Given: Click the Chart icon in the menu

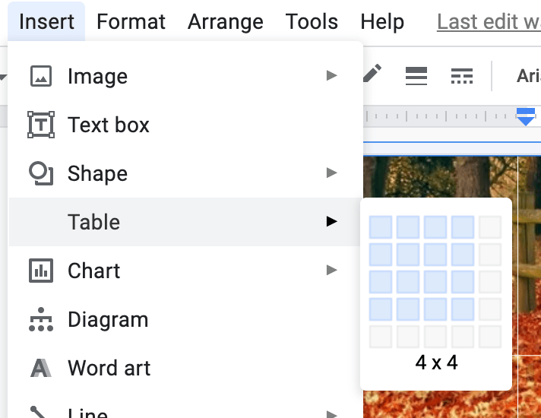Looking at the screenshot, I should (40, 271).
